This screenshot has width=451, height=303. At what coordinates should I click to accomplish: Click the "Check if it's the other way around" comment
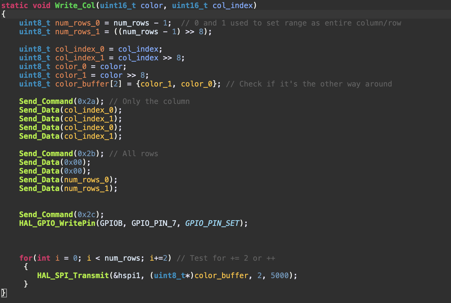(309, 84)
